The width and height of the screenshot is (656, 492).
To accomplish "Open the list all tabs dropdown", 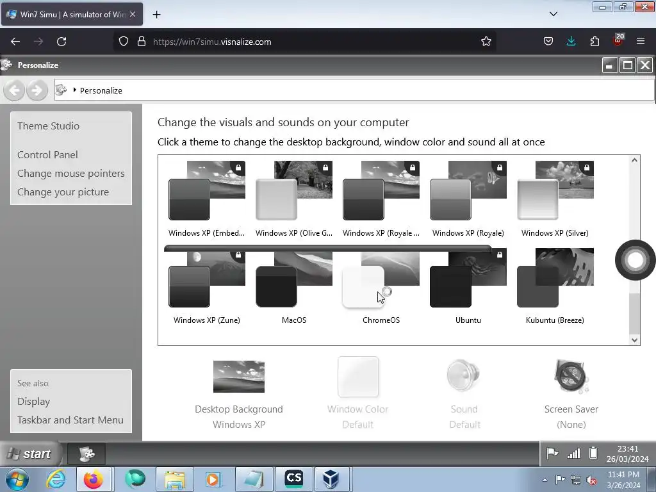I will click(x=553, y=14).
